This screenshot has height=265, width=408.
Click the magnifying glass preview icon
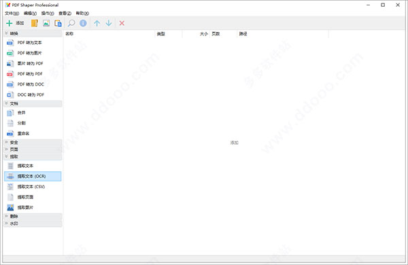coord(71,23)
